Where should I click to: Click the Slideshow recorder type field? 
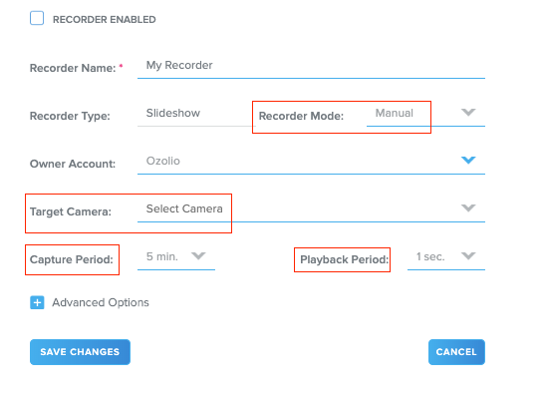pyautogui.click(x=196, y=114)
